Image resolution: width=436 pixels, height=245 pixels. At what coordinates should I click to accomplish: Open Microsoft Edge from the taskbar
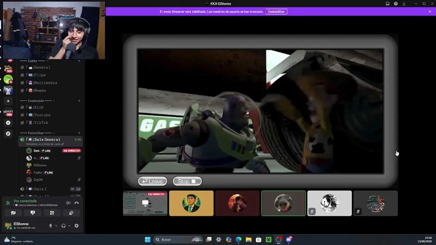238,240
